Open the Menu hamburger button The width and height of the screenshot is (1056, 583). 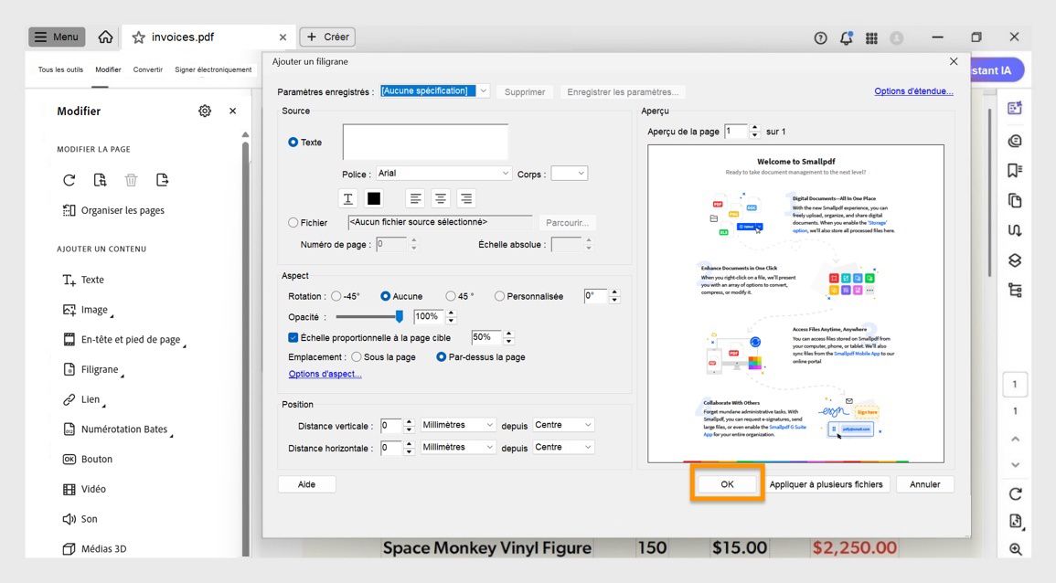click(x=57, y=37)
